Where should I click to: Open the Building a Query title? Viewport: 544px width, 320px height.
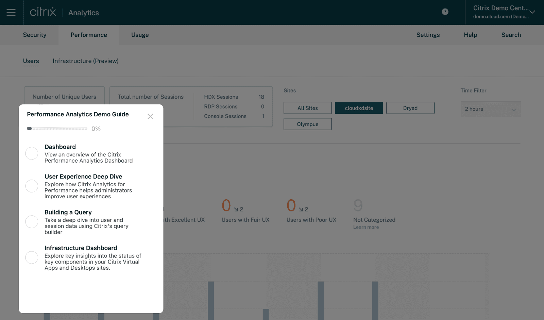68,212
